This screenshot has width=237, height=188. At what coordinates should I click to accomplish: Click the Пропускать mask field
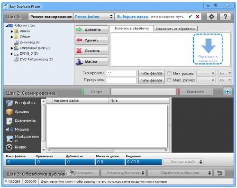pyautogui.click(x=121, y=80)
